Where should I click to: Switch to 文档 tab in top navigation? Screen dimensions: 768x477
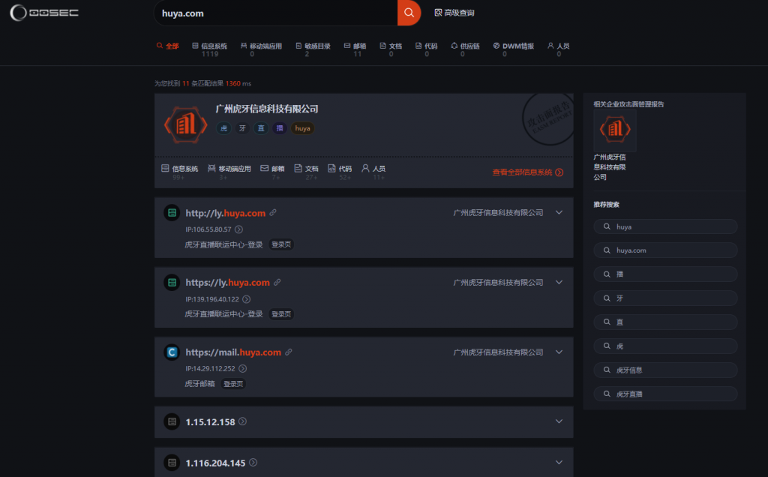coord(391,49)
